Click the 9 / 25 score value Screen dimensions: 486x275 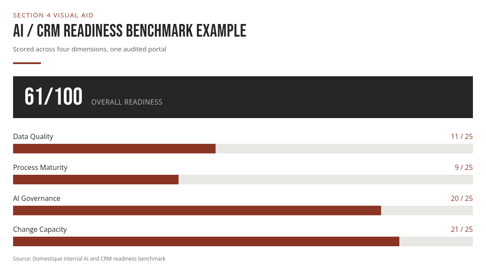coord(464,167)
